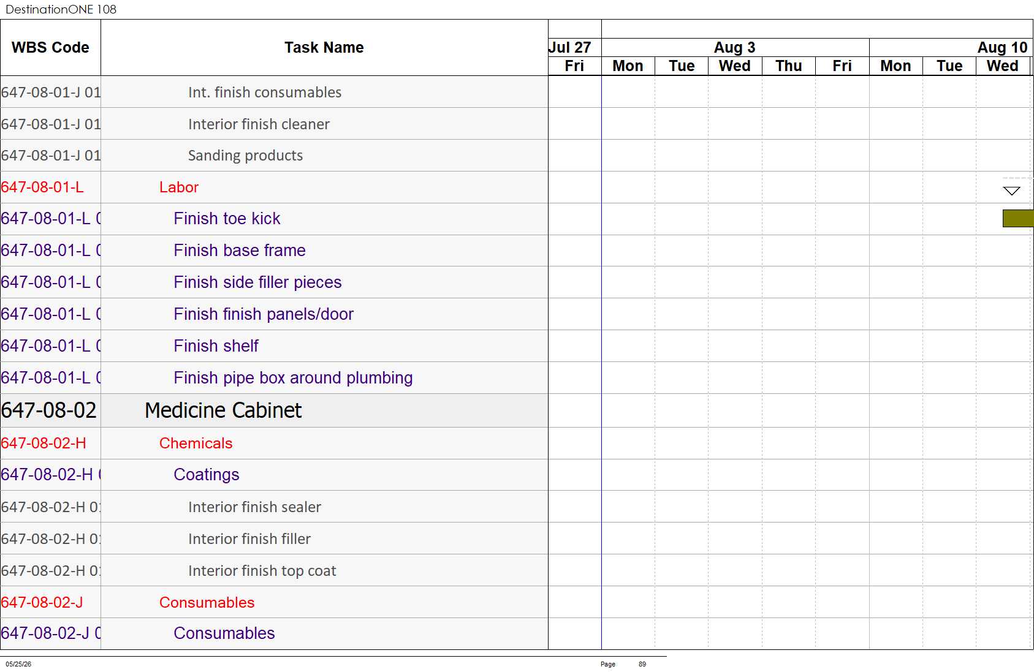Click WBS code 647-08-02-J in red
1034x672 pixels.
(x=42, y=603)
